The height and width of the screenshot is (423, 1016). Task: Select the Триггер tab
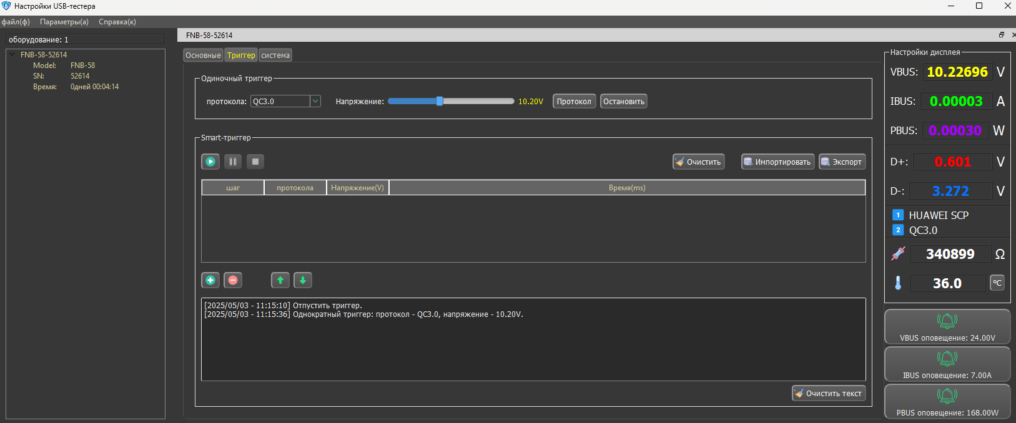[241, 56]
